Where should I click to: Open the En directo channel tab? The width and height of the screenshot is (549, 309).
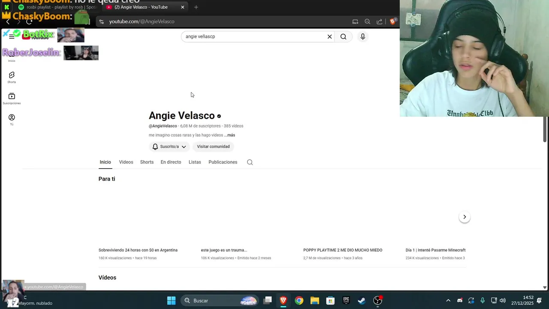[171, 162]
